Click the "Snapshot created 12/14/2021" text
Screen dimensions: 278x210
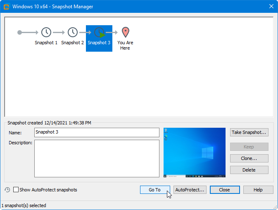point(49,123)
